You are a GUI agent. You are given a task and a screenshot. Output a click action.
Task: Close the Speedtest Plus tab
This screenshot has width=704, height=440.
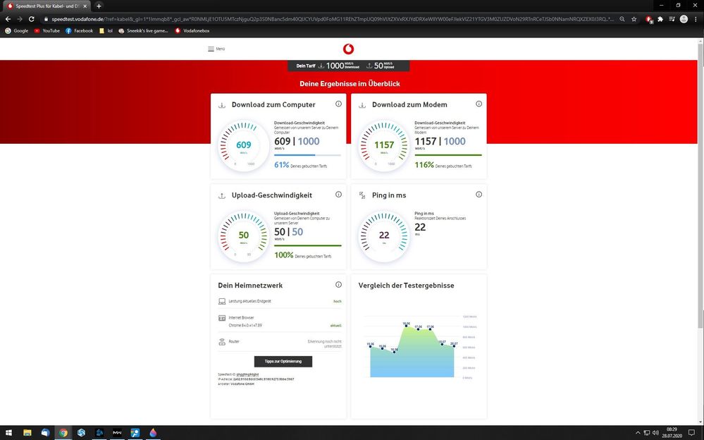[85, 6]
